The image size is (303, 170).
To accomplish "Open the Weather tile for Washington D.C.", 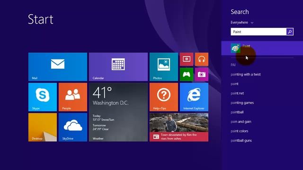I will click(118, 112).
